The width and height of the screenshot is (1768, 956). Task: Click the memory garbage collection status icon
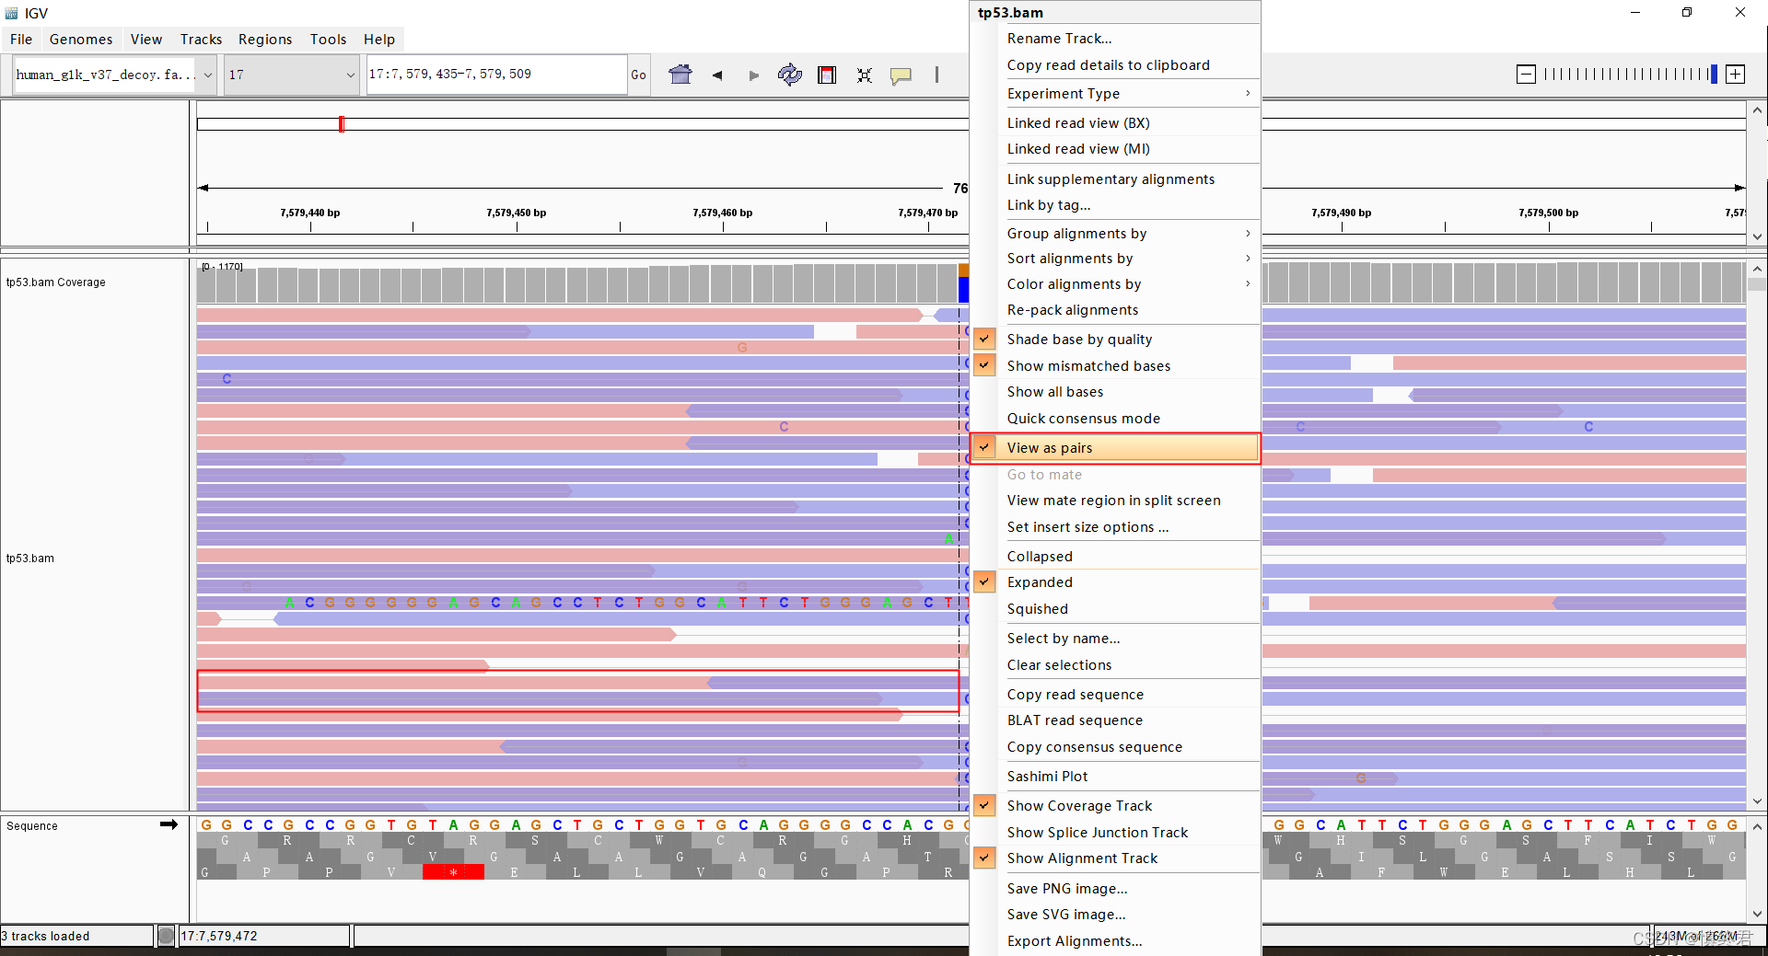(x=166, y=936)
